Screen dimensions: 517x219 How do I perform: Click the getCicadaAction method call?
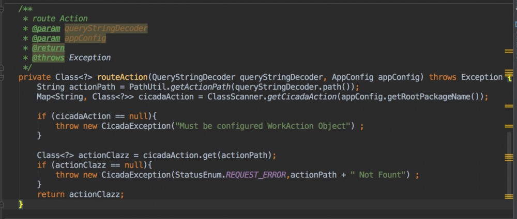(x=301, y=97)
